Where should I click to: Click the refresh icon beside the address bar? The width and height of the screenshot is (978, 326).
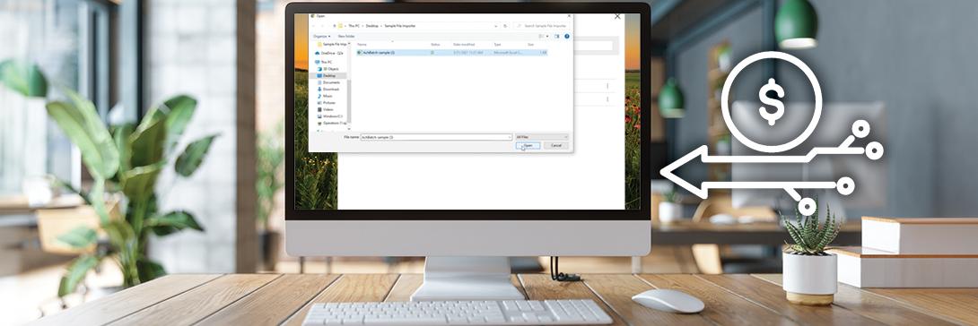tap(504, 26)
